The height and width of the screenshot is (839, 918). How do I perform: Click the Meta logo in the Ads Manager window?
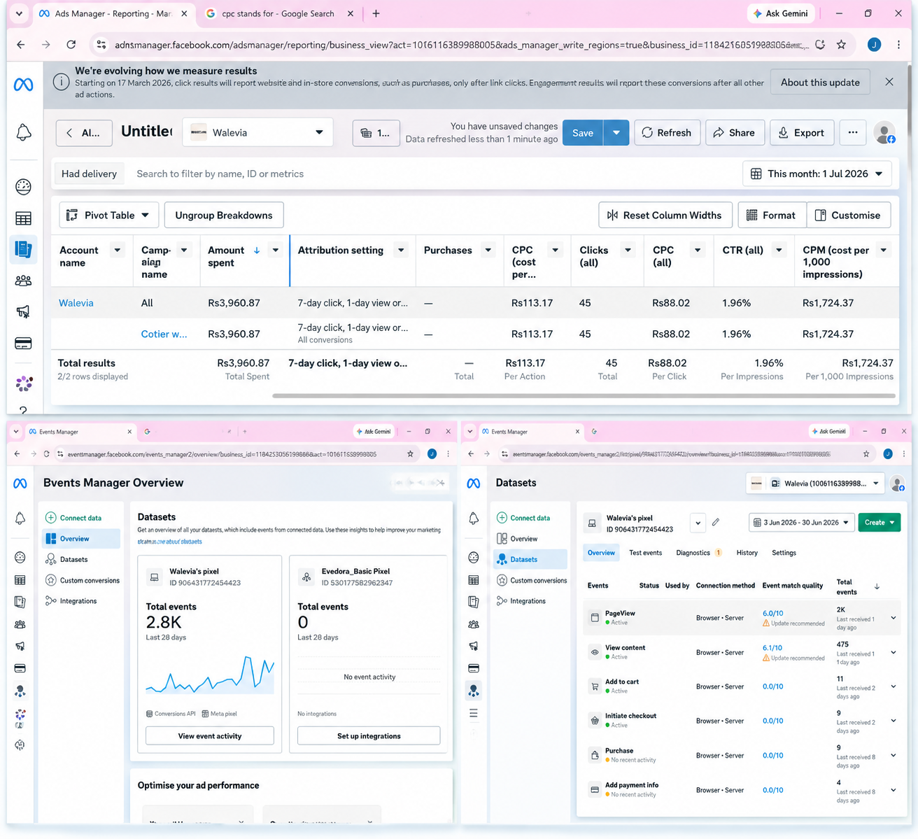tap(23, 85)
